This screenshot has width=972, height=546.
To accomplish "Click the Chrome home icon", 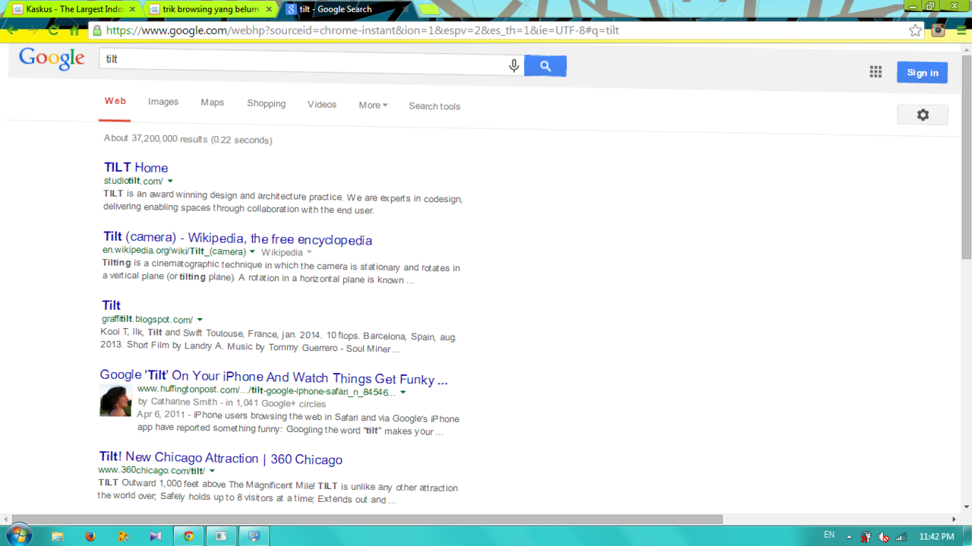I will (x=74, y=31).
